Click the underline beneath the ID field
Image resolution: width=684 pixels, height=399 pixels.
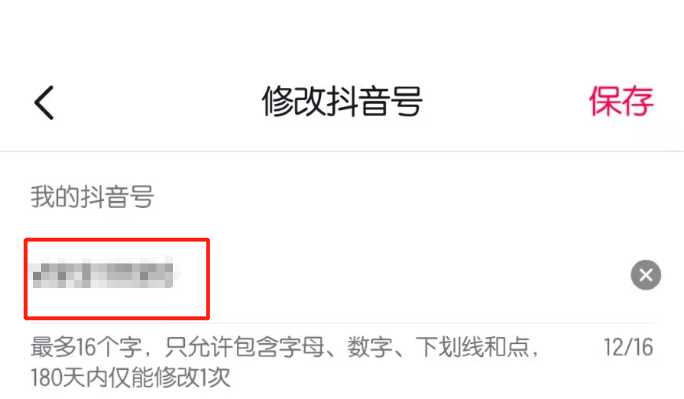(342, 323)
